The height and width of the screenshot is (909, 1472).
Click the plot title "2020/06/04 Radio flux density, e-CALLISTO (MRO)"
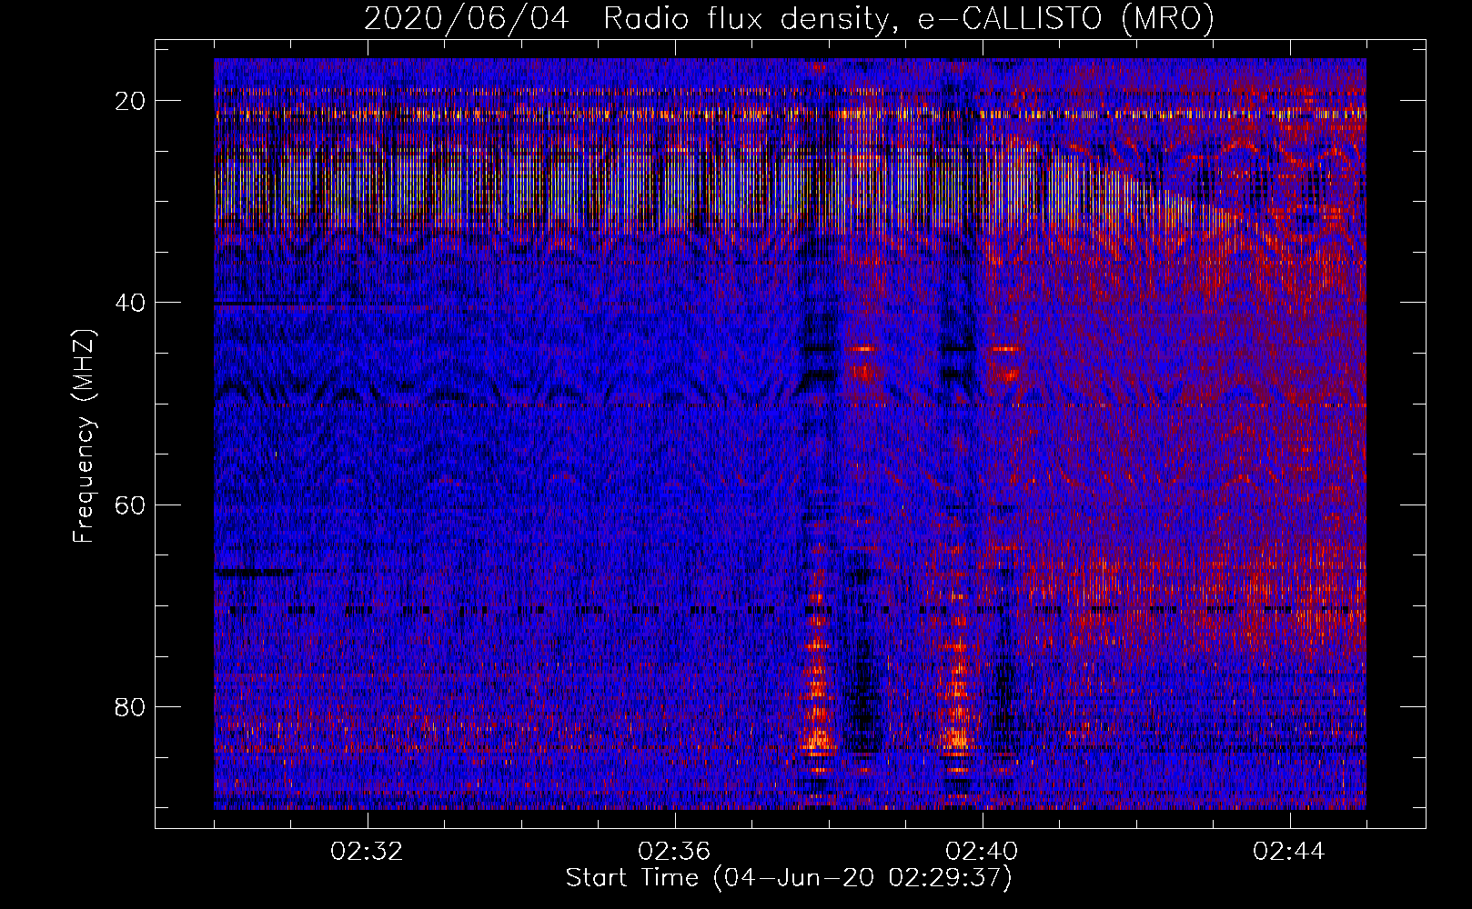pyautogui.click(x=789, y=18)
